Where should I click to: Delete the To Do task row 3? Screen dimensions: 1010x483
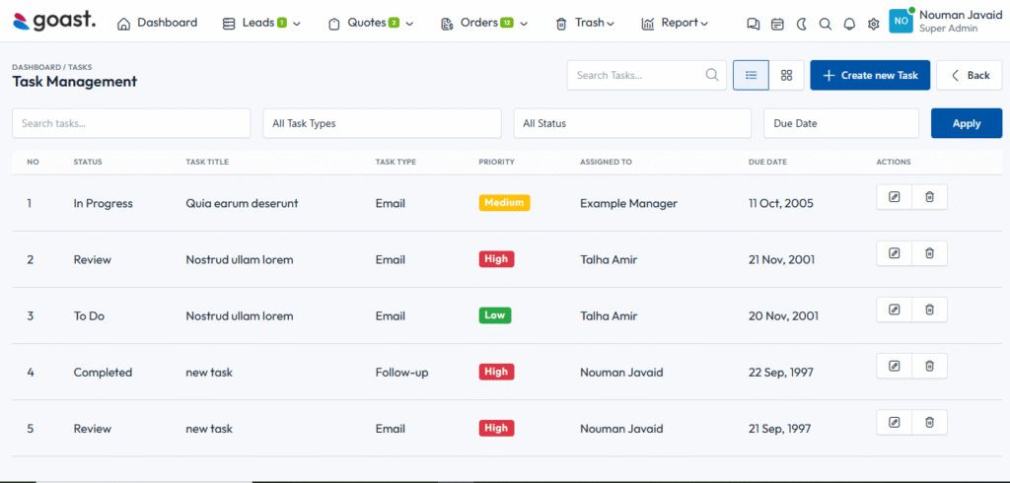[929, 310]
